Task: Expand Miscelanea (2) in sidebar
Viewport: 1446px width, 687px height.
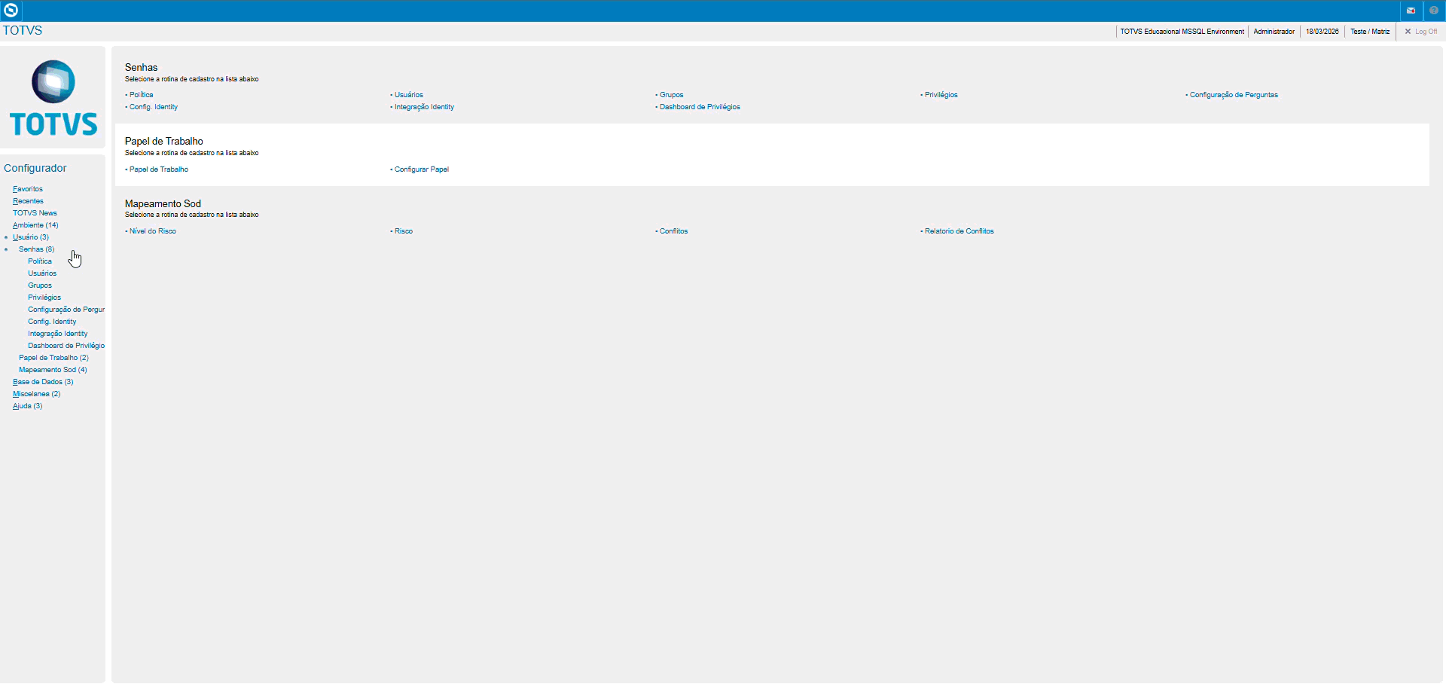Action: (36, 394)
